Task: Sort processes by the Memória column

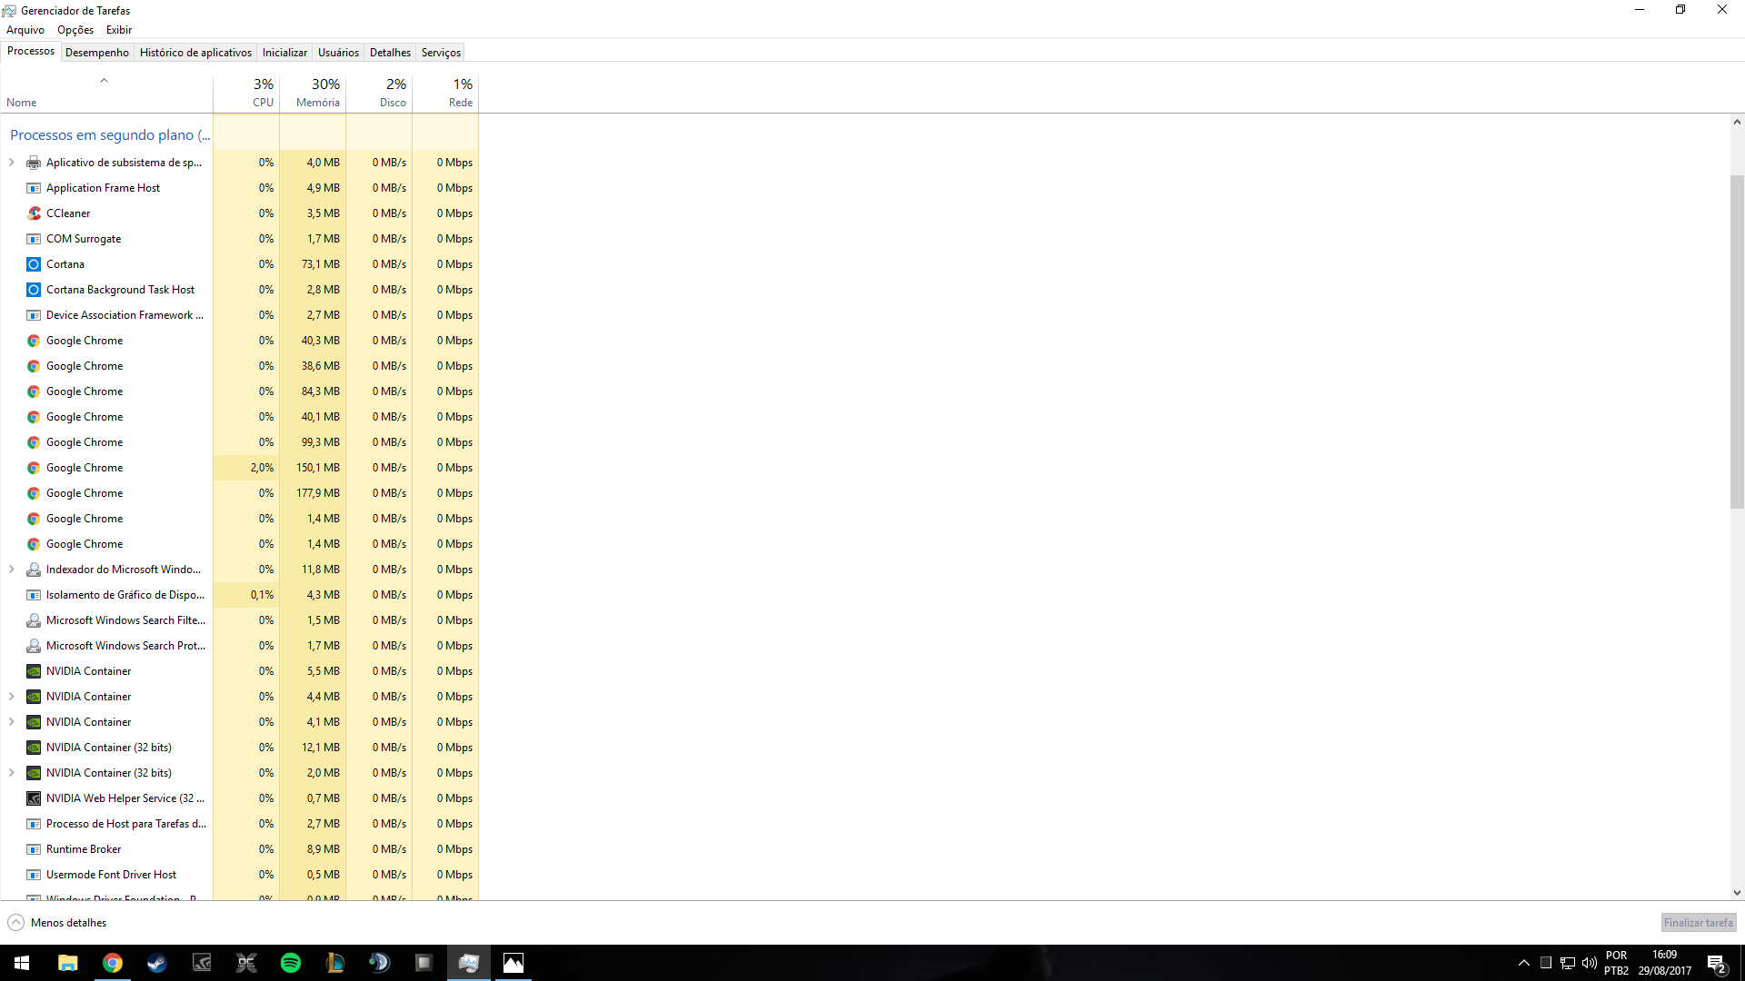Action: pos(313,93)
